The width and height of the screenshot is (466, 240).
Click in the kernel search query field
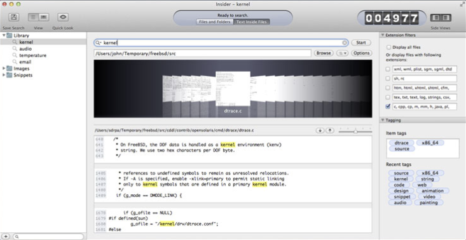click(221, 43)
